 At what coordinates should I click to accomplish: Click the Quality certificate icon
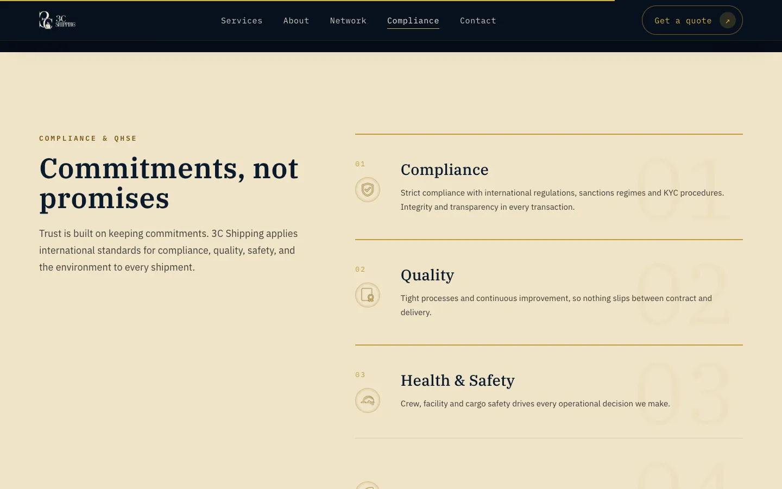[368, 295]
